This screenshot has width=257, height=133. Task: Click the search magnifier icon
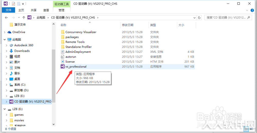click(x=249, y=17)
